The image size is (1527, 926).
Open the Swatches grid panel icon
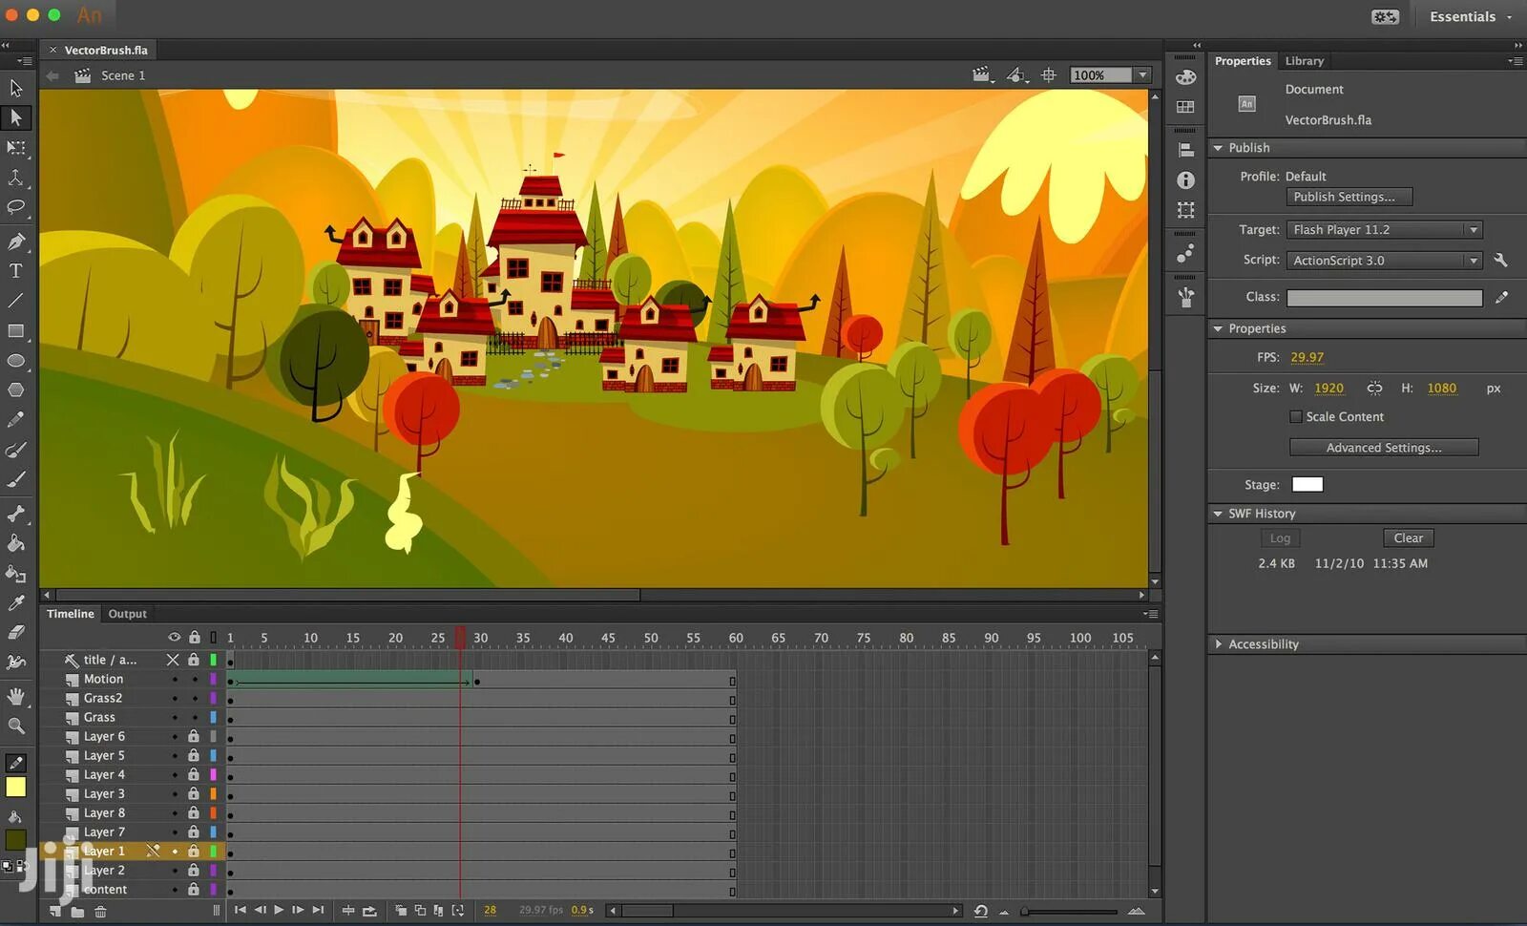1185,107
